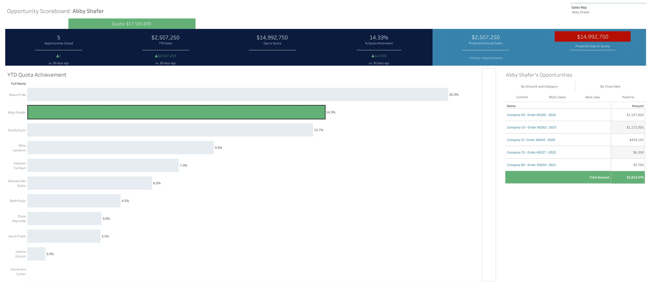
Task: Open Company K5 - Order #0101 - 2022
Action: [x=531, y=115]
